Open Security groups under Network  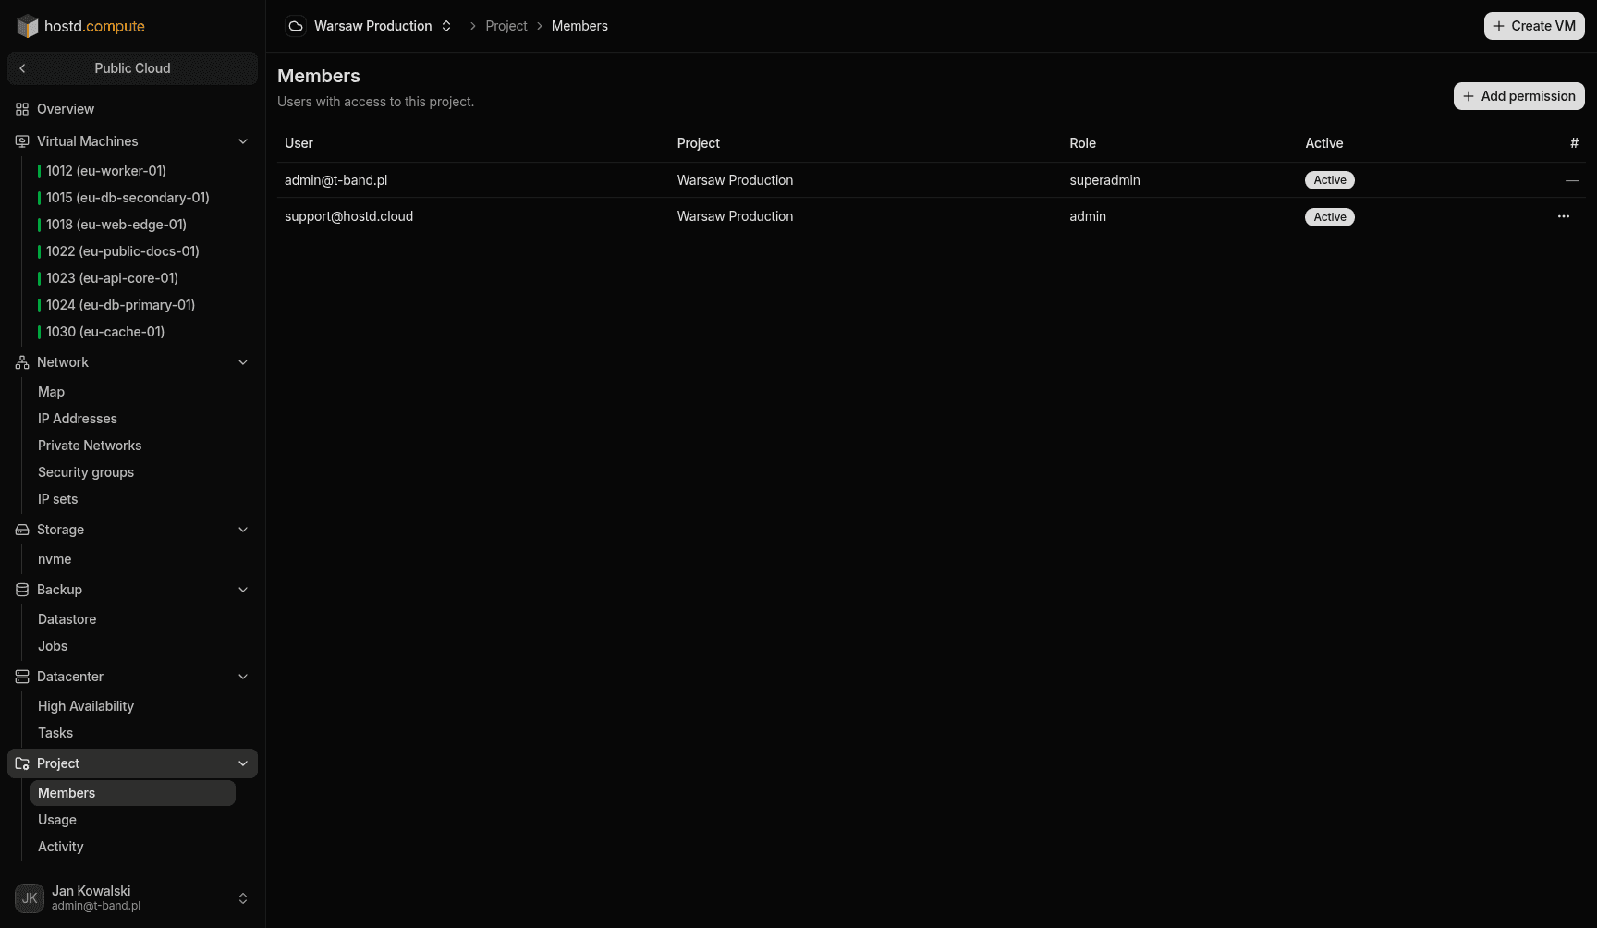132,472
